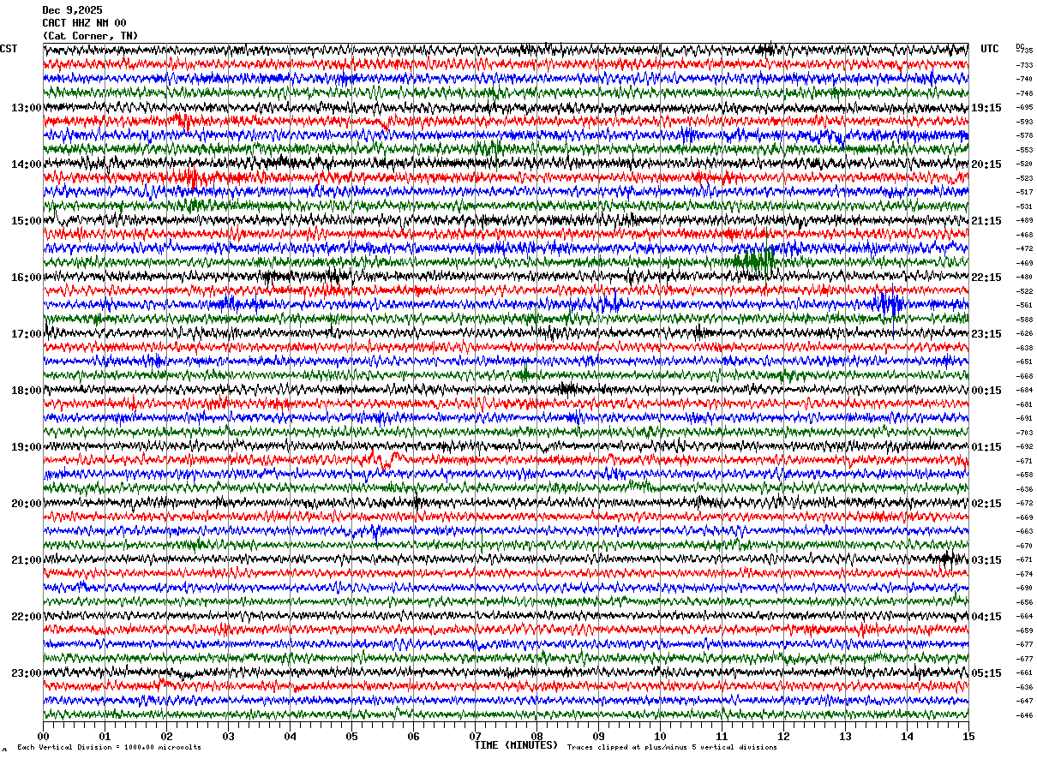Click the 23:00 CST time label

[x=27, y=673]
